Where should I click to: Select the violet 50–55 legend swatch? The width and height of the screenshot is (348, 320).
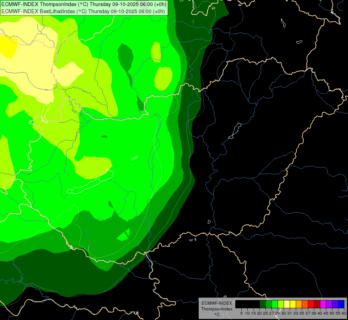(335, 304)
